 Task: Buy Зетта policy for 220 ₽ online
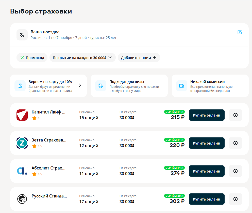[207, 143]
